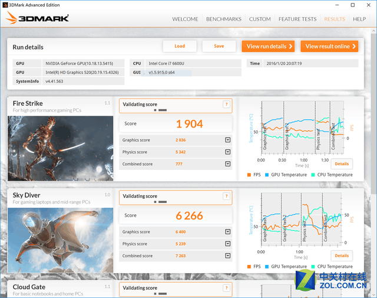The image size is (377, 298).
Task: Open the Sky Diver validating score help icon
Action: (x=226, y=196)
